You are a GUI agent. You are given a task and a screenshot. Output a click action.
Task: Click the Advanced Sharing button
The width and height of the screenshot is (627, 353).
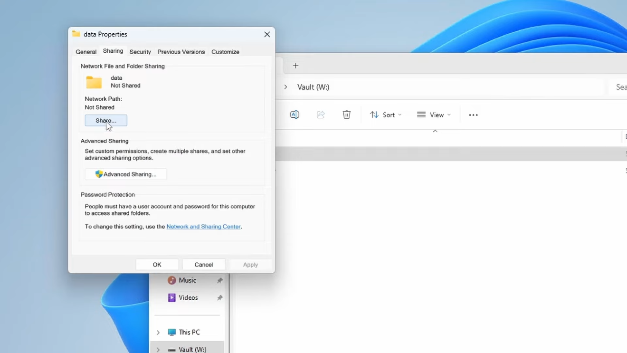click(x=125, y=174)
